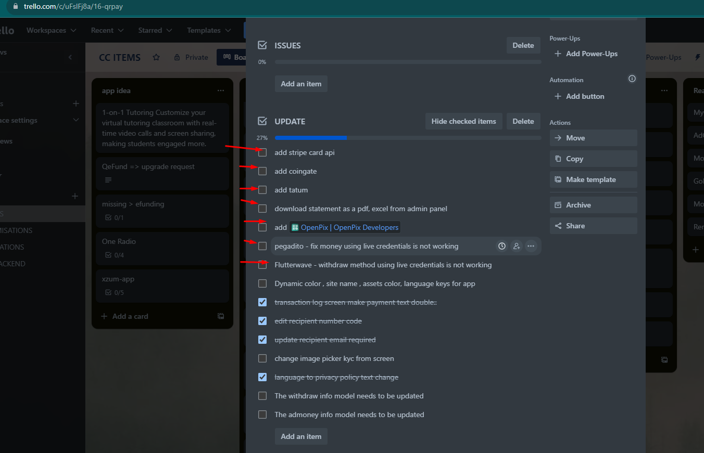Choose Make template from Actions
The width and height of the screenshot is (704, 453).
pyautogui.click(x=593, y=179)
